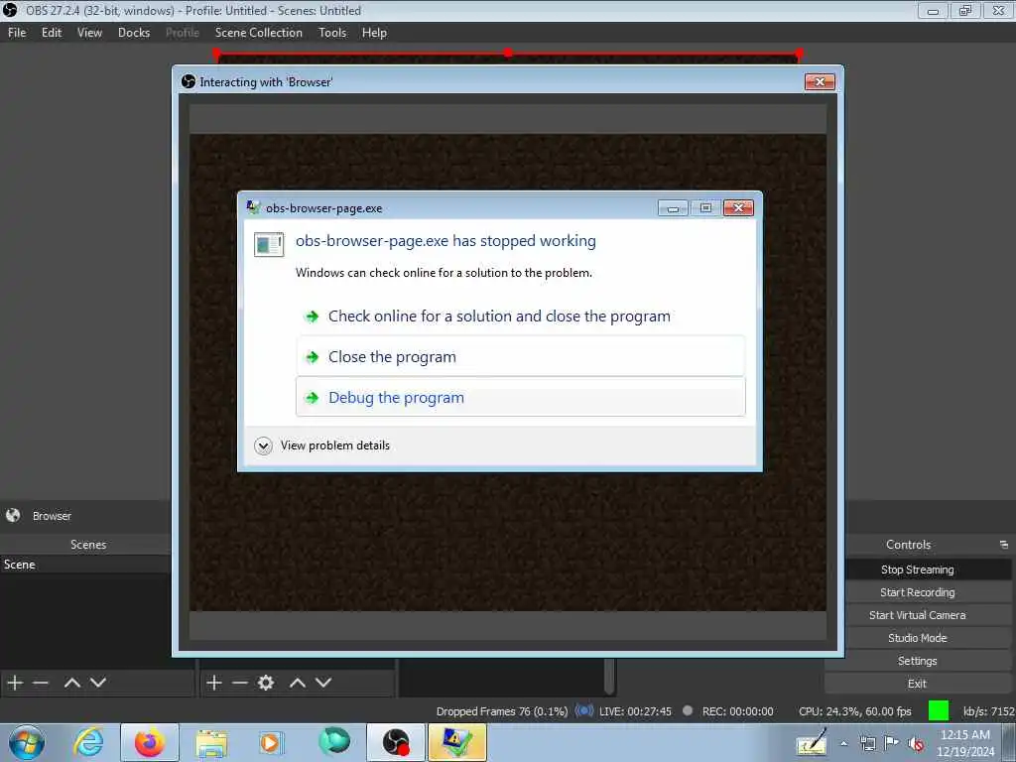Viewport: 1016px width, 762px height.
Task: Choose Debug the program option
Action: (x=520, y=397)
